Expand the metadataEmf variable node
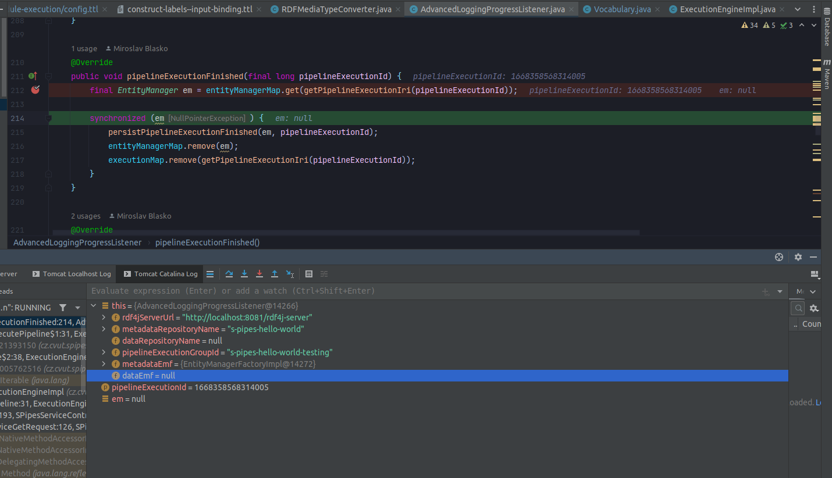832x478 pixels. coord(104,363)
